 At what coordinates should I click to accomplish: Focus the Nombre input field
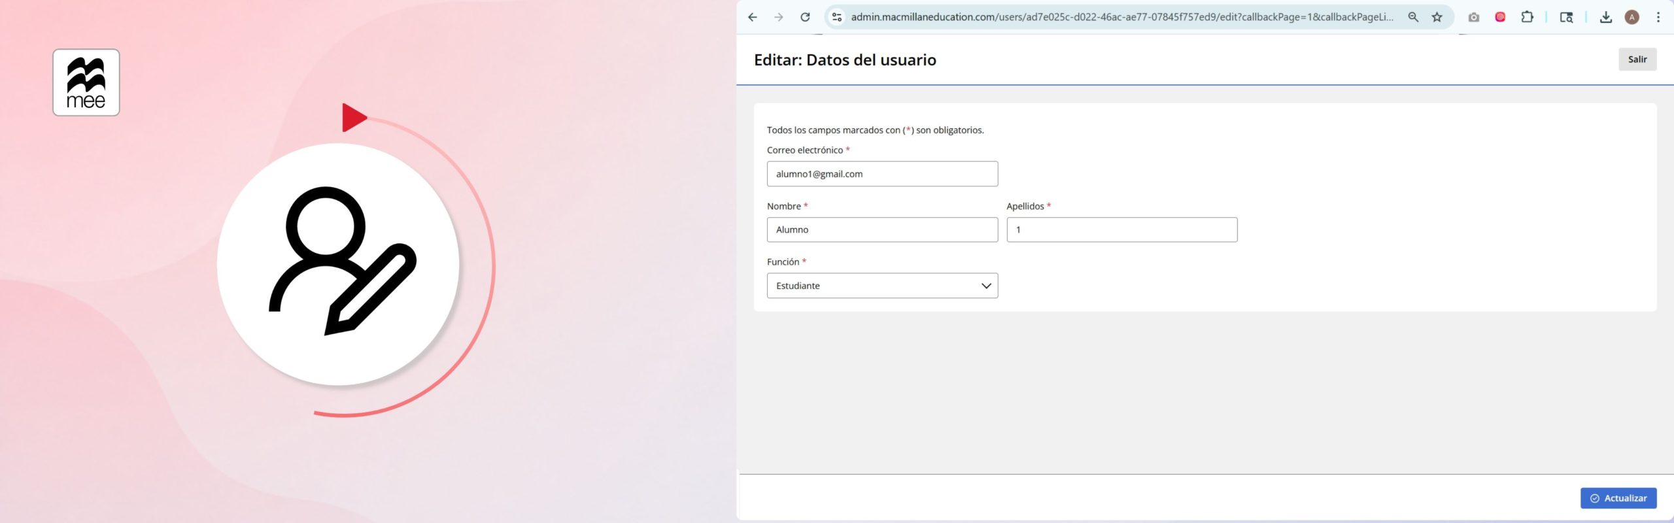(x=882, y=230)
